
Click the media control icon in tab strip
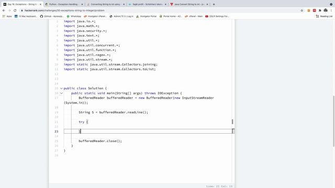(331, 4)
